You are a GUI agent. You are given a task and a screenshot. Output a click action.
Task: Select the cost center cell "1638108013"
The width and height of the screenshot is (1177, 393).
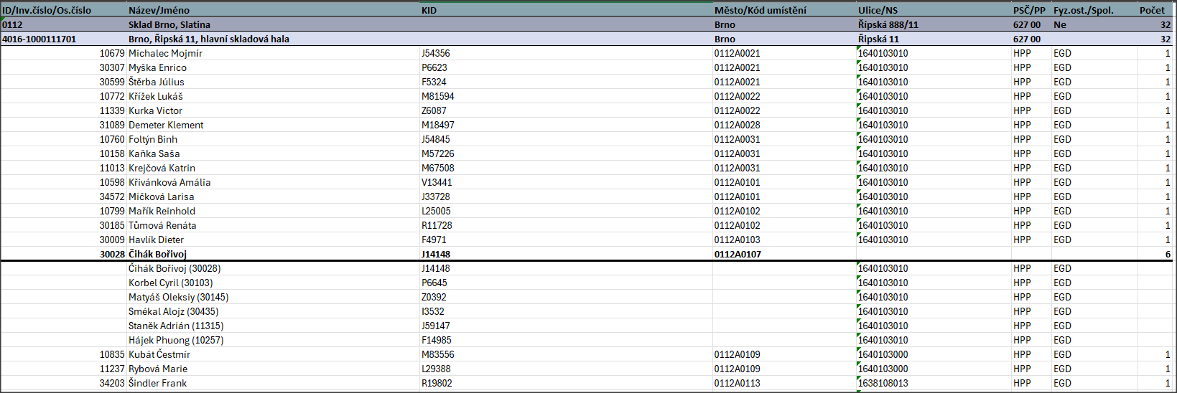[883, 383]
